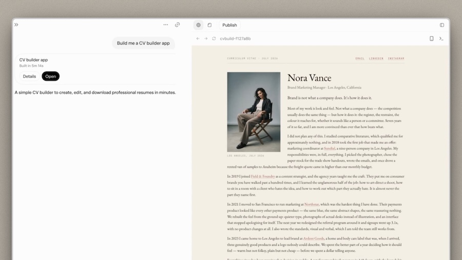Follow the Field & Foundry hyperlink
Image resolution: width=462 pixels, height=260 pixels.
coord(263,176)
